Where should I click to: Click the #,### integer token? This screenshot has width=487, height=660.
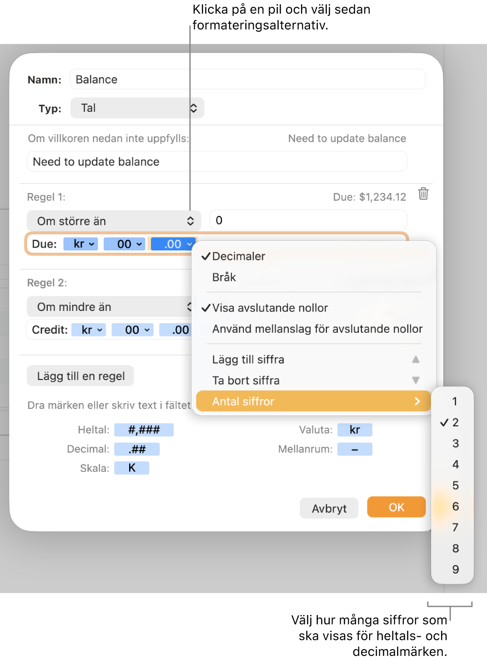click(x=144, y=430)
